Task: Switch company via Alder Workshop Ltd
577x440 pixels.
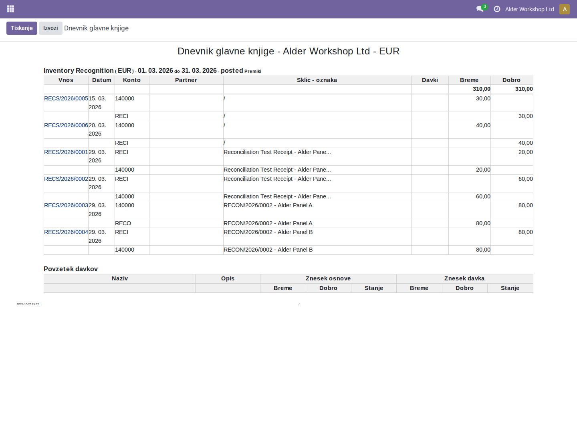Action: click(x=529, y=9)
